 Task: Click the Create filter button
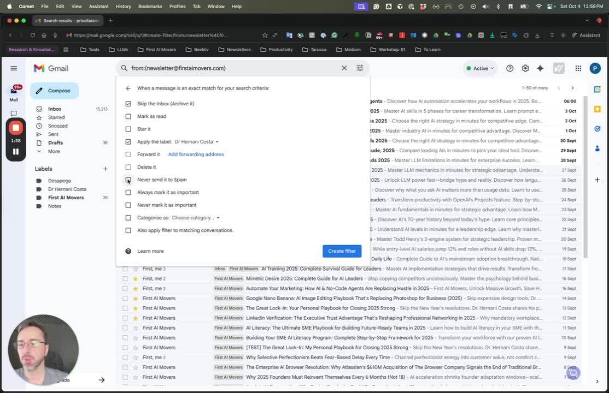[342, 251]
